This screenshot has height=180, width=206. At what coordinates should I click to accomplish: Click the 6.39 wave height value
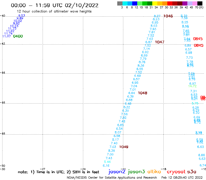click(x=130, y=96)
